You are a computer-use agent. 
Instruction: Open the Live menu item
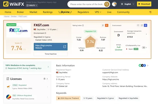point(109,12)
